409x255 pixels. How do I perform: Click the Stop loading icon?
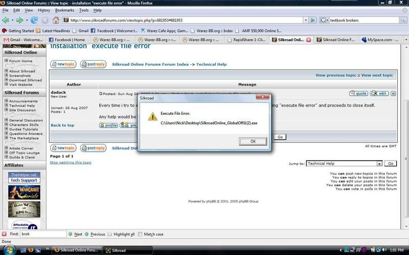point(45,20)
